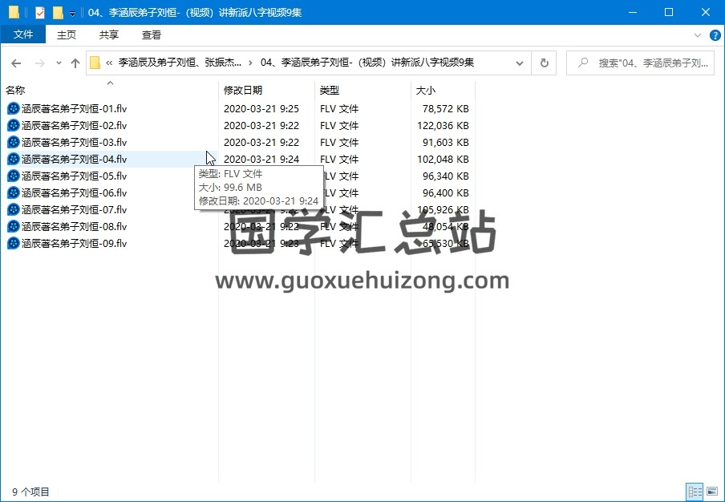This screenshot has width=725, height=502.
Task: Select file 涵辰著名弟子刘恒-08.flv
Action: tap(74, 226)
